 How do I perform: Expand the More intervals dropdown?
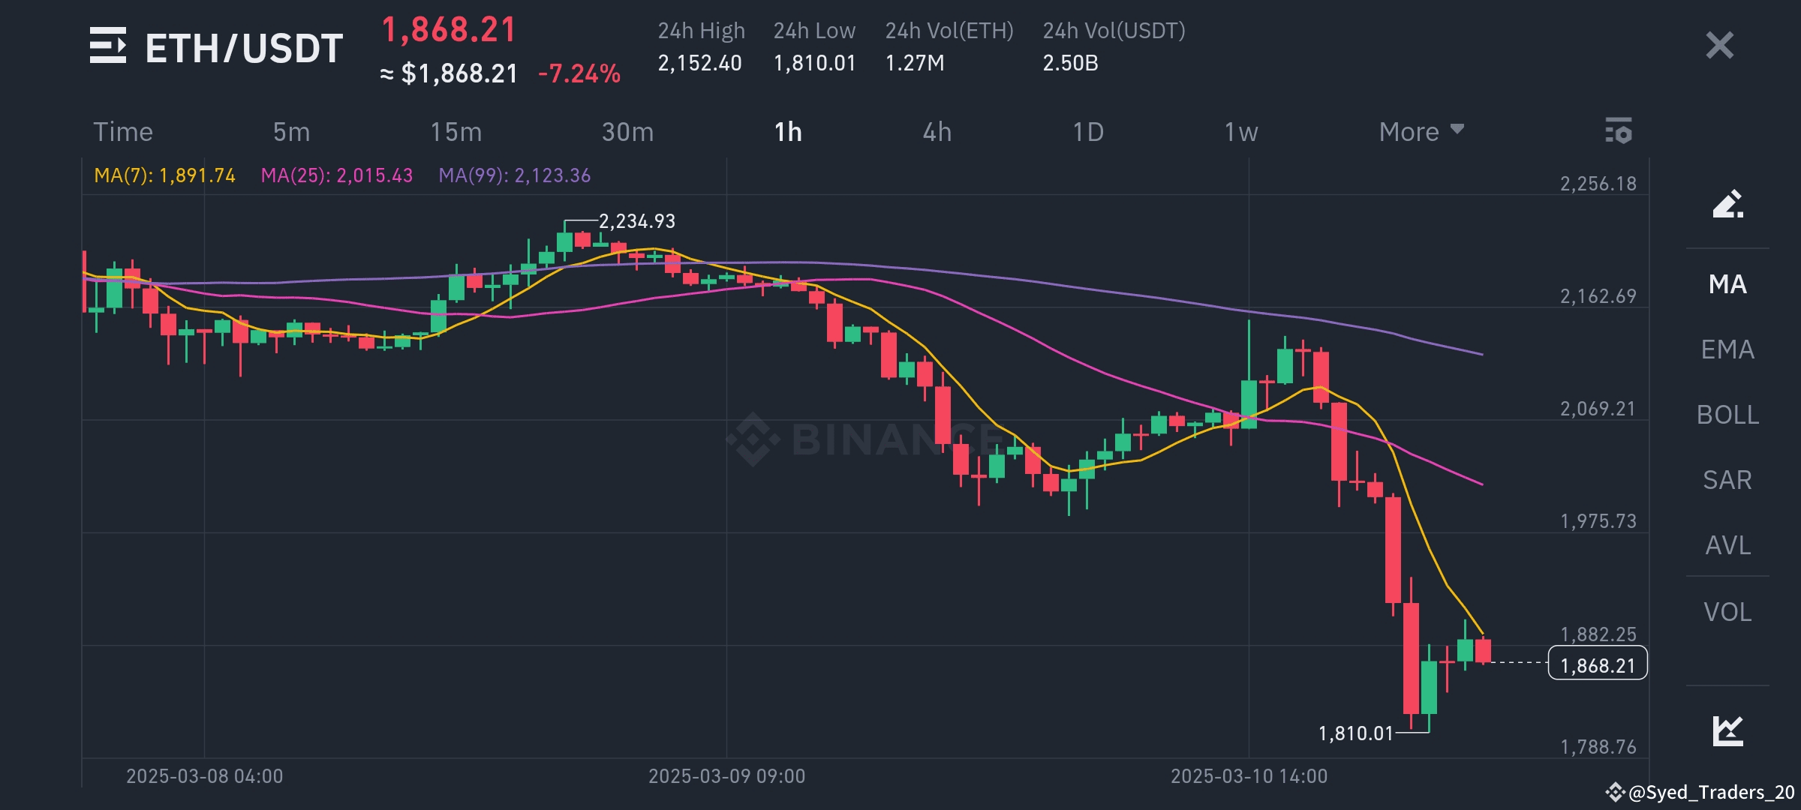[x=1421, y=132]
